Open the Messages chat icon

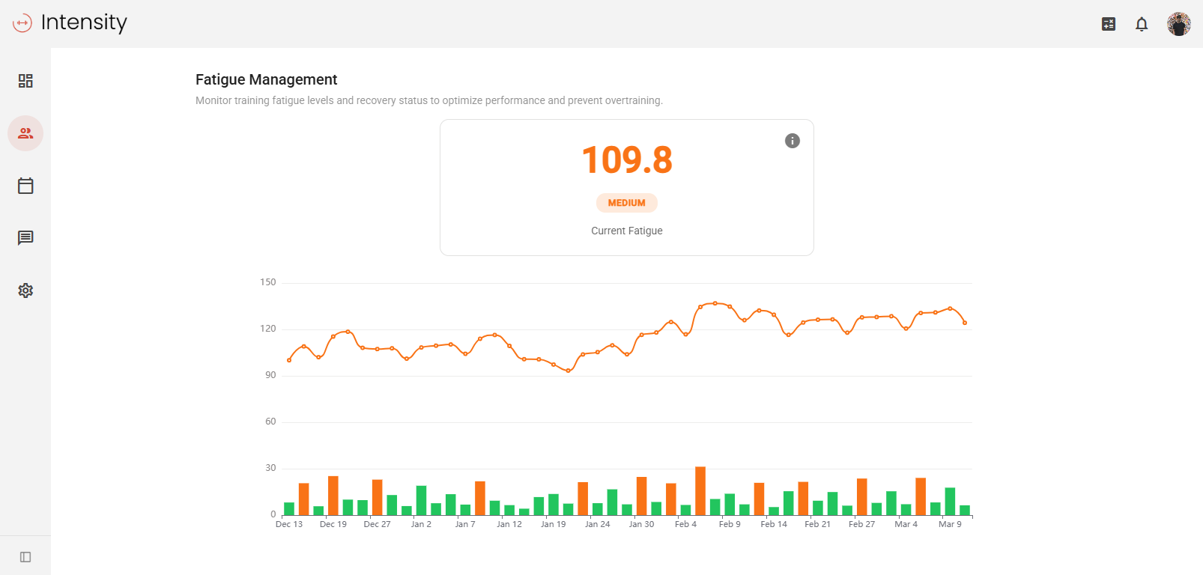25,238
